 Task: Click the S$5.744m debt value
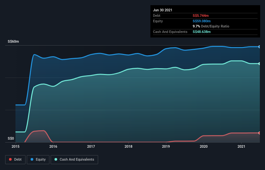(201, 16)
